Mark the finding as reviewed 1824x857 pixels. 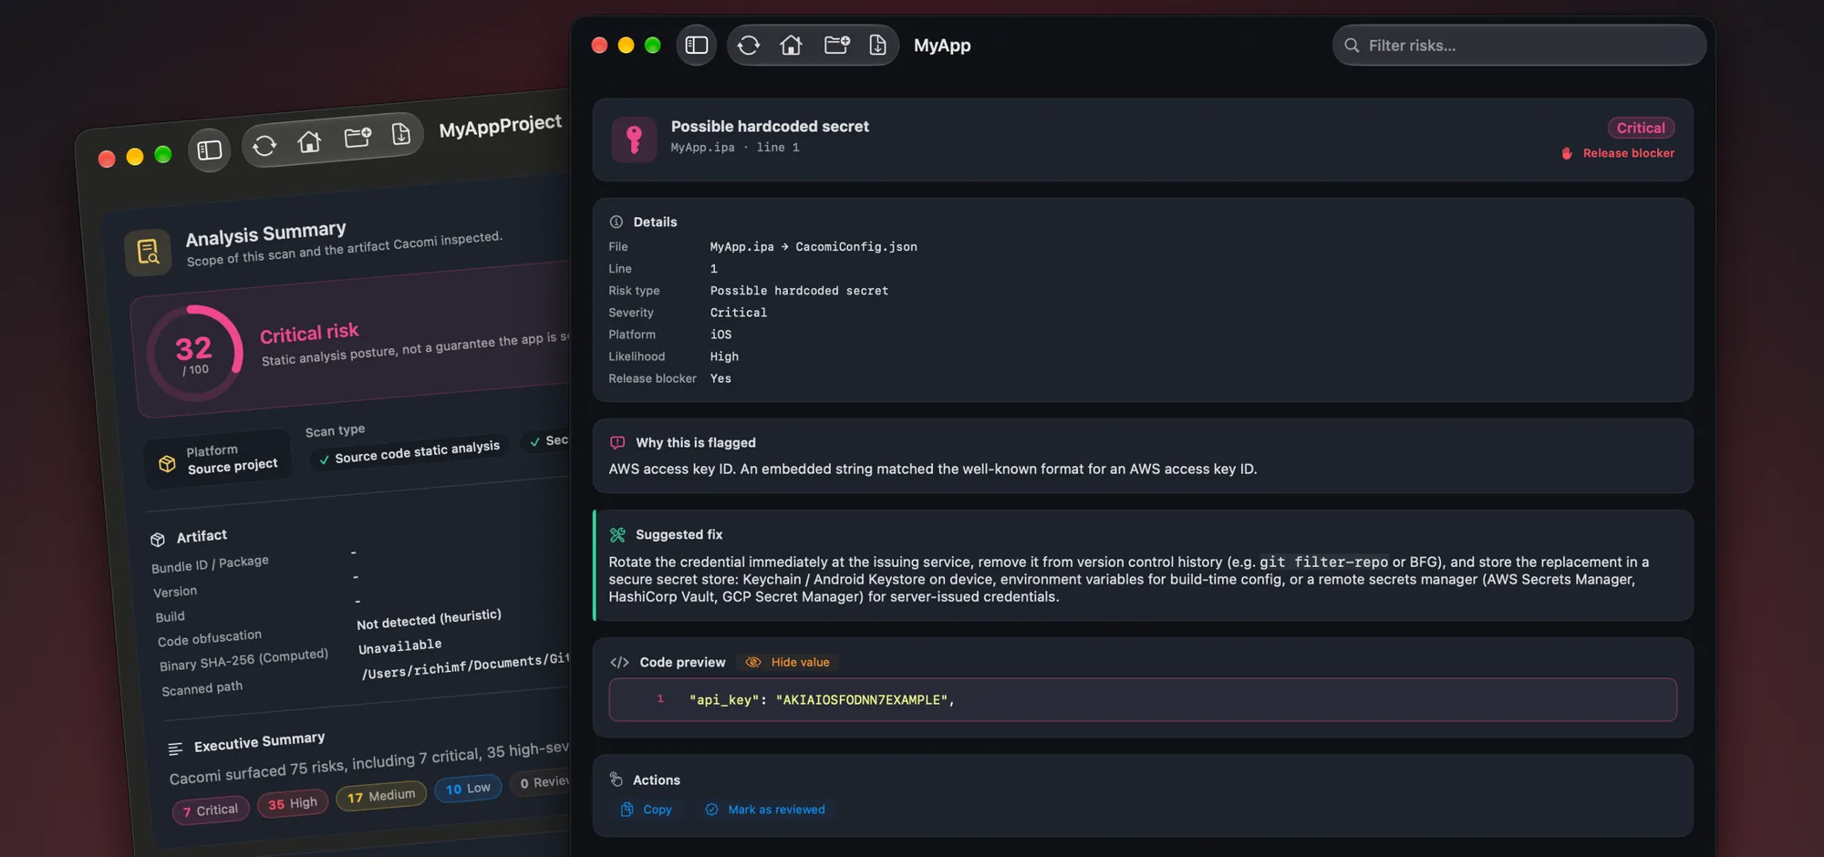click(x=764, y=810)
